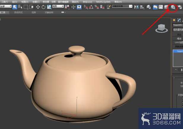
Task: Open the Render Setup teapot icon
Action: pos(179,7)
